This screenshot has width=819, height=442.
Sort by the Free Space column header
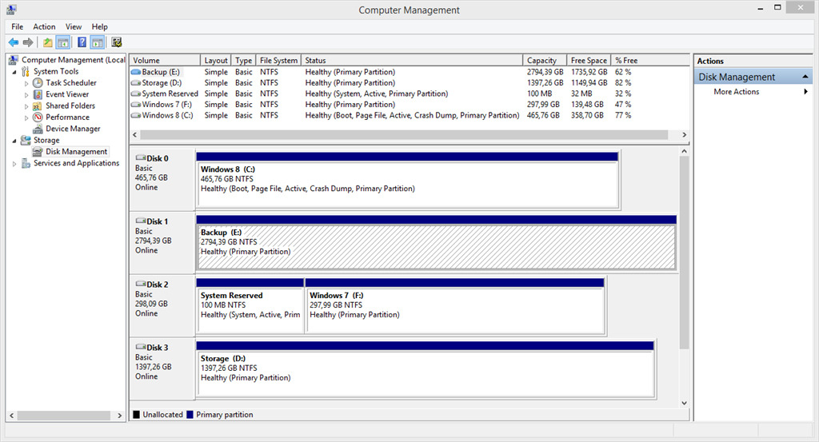coord(589,61)
